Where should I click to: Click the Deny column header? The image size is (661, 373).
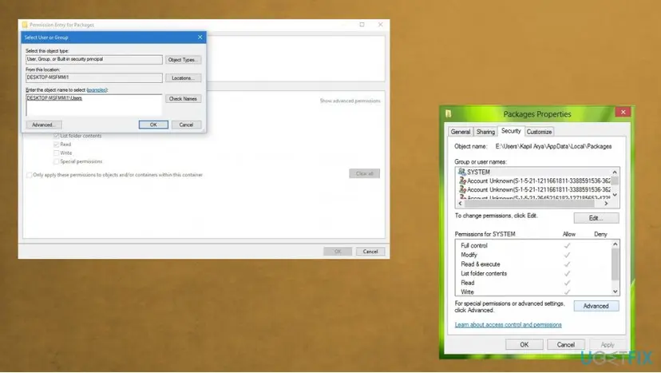(x=600, y=234)
